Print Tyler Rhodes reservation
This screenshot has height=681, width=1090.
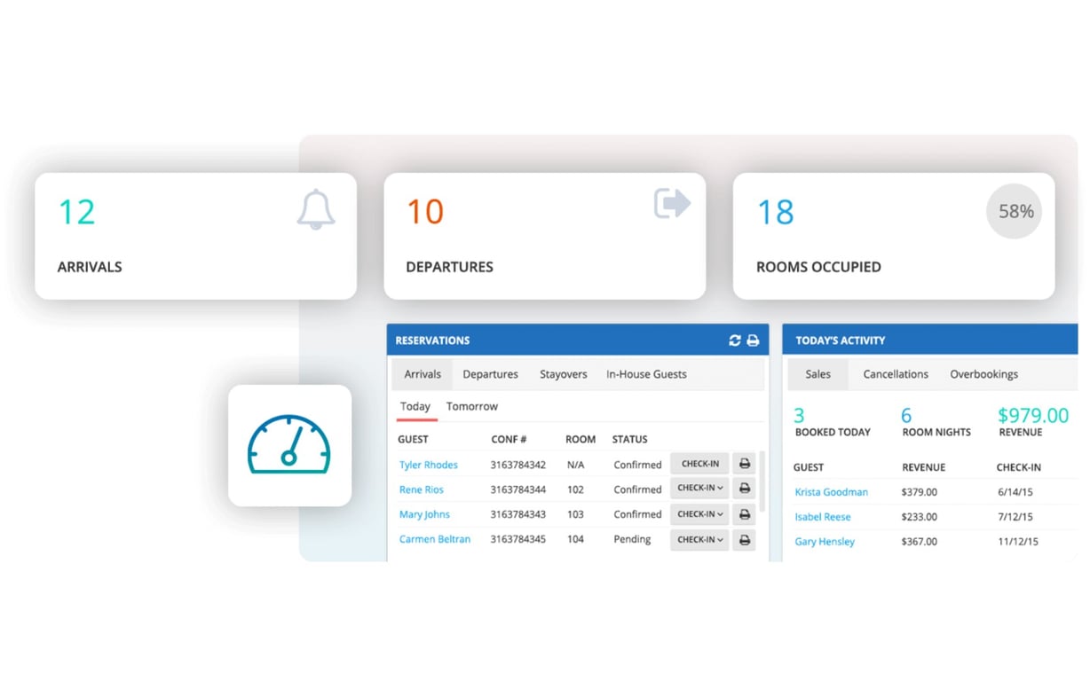click(x=745, y=464)
